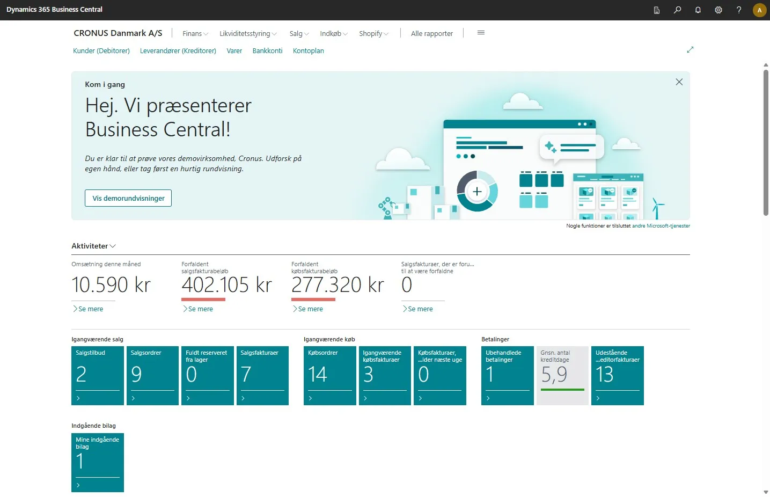This screenshot has height=497, width=770.
Task: Expand the Salg menu
Action: pyautogui.click(x=299, y=33)
